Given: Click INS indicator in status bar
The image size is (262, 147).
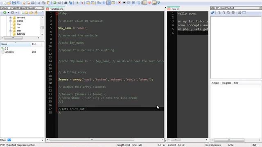Looking at the screenshot, I should point(254,145).
